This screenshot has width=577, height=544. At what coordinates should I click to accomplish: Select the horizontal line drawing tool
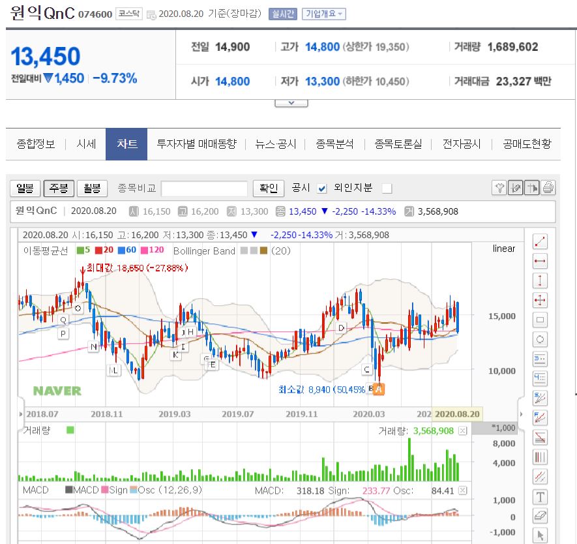coord(540,262)
